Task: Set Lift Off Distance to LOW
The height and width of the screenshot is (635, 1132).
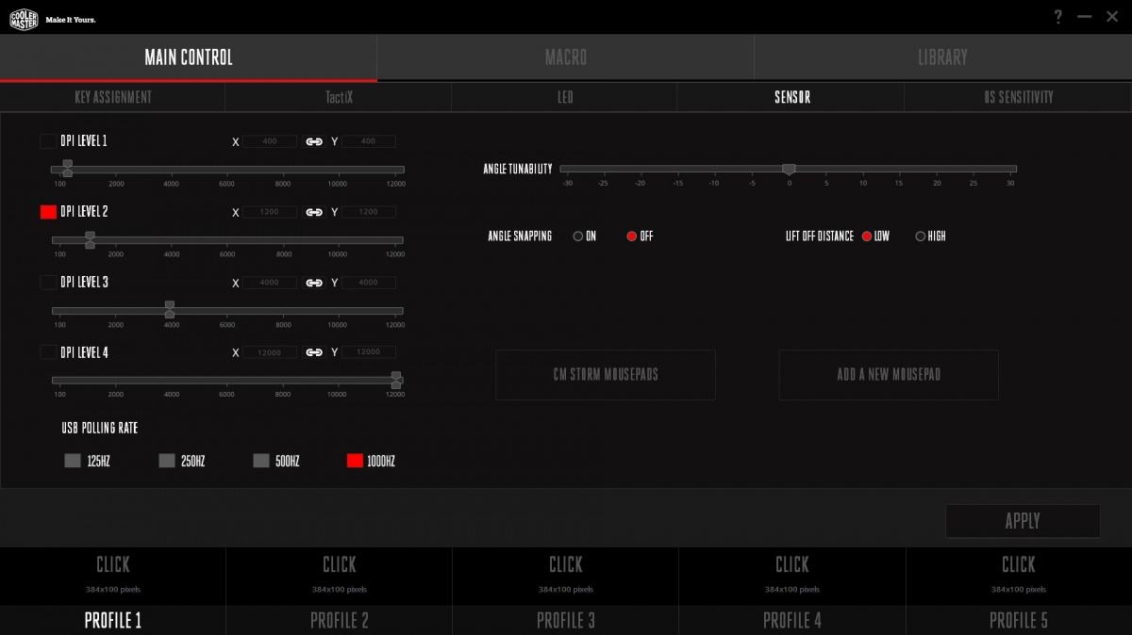Action: [867, 236]
